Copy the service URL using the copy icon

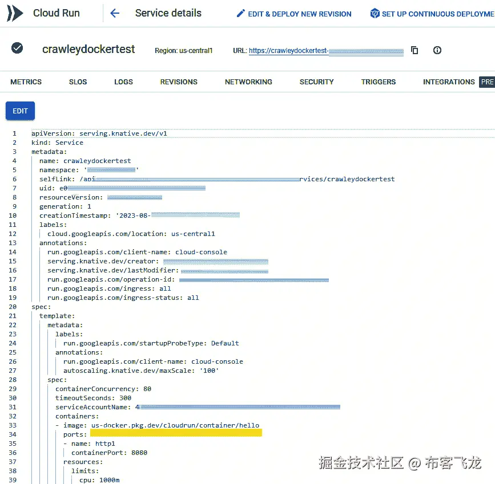[x=414, y=50]
